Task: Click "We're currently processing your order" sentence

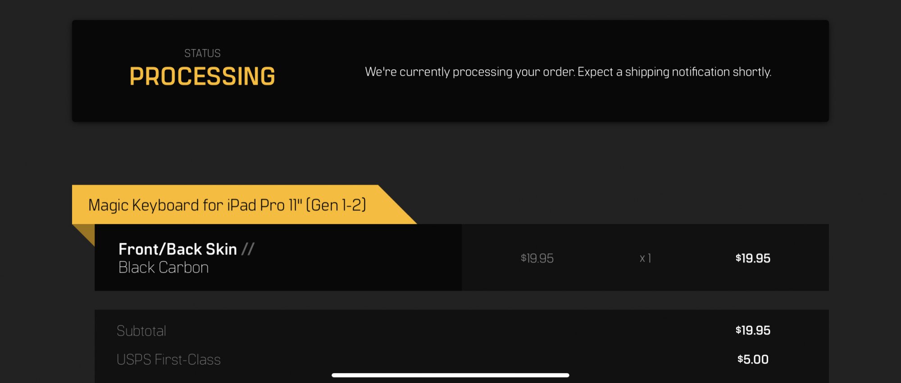Action: [x=469, y=72]
